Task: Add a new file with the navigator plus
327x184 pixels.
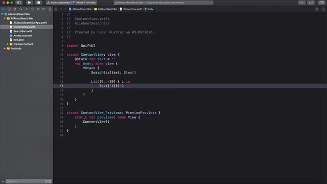Action: [x=3, y=181]
